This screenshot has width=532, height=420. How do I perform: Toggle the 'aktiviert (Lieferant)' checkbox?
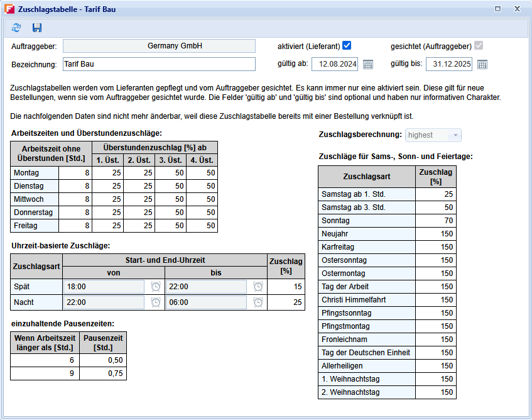coord(347,46)
